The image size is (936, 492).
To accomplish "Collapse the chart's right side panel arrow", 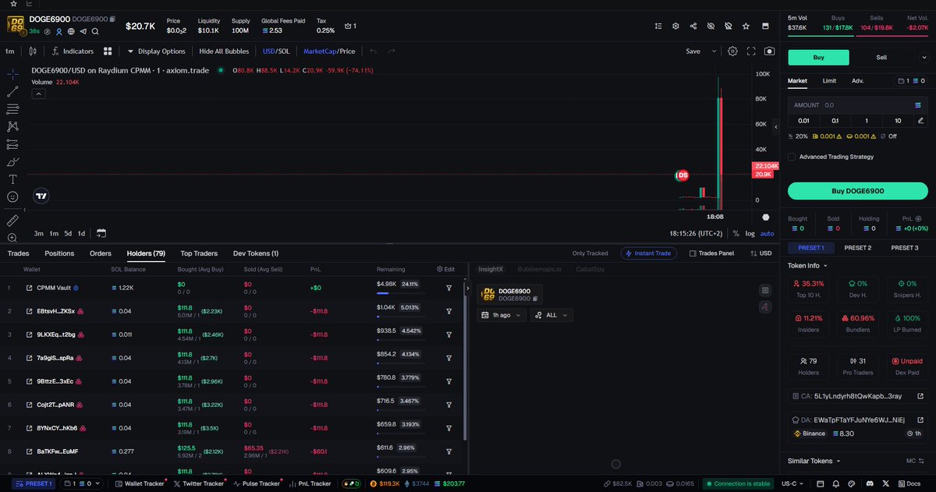I will 775,126.
